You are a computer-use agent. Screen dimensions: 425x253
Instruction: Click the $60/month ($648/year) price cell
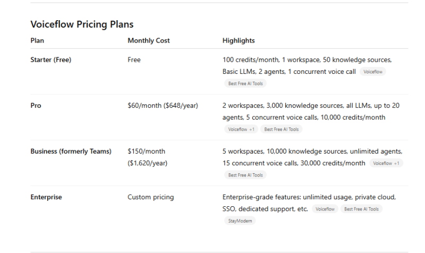163,106
